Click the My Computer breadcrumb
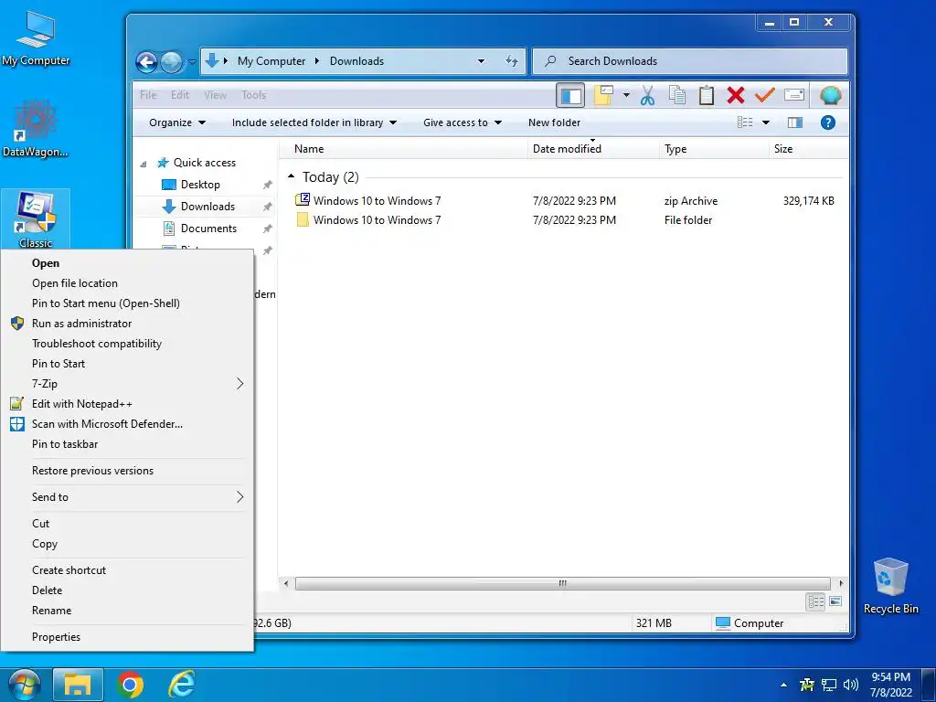The image size is (936, 702). pos(271,61)
